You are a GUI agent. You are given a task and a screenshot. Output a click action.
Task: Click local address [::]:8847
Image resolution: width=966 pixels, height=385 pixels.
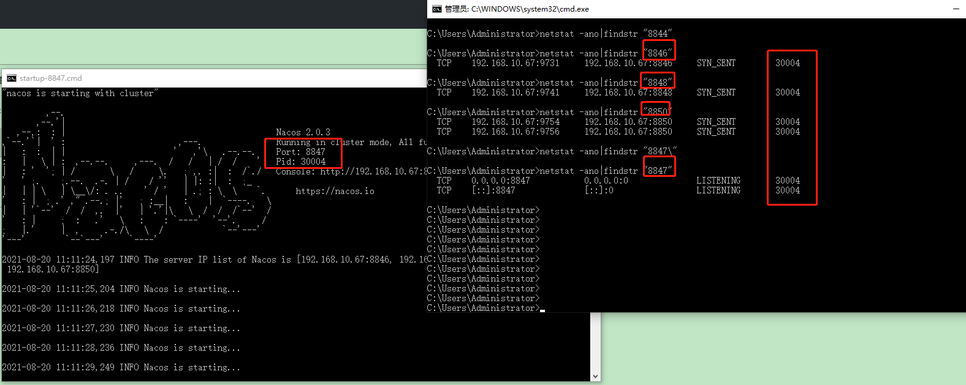click(493, 190)
